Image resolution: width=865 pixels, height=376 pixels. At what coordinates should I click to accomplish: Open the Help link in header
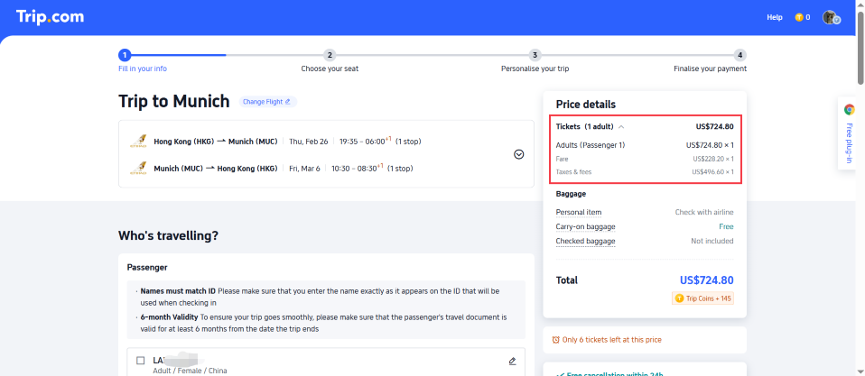point(774,17)
